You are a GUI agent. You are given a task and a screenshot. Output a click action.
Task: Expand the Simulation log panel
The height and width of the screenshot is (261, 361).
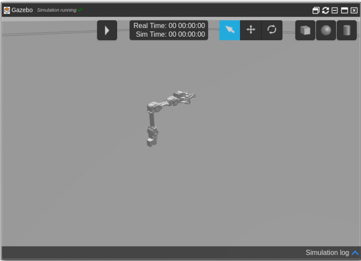pos(355,253)
